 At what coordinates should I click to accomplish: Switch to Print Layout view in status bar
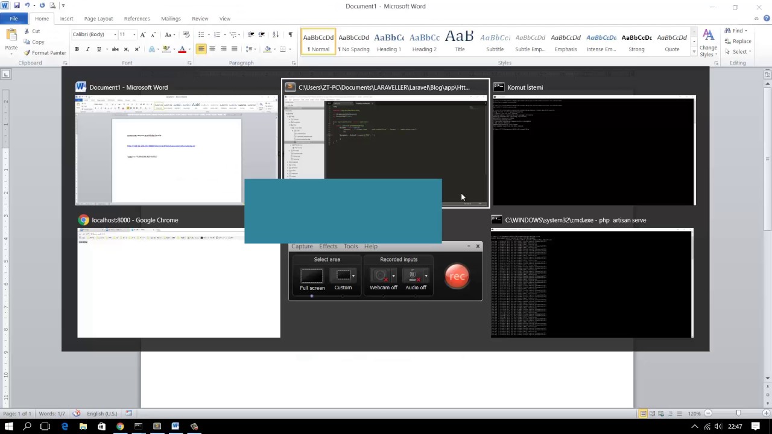(x=644, y=414)
